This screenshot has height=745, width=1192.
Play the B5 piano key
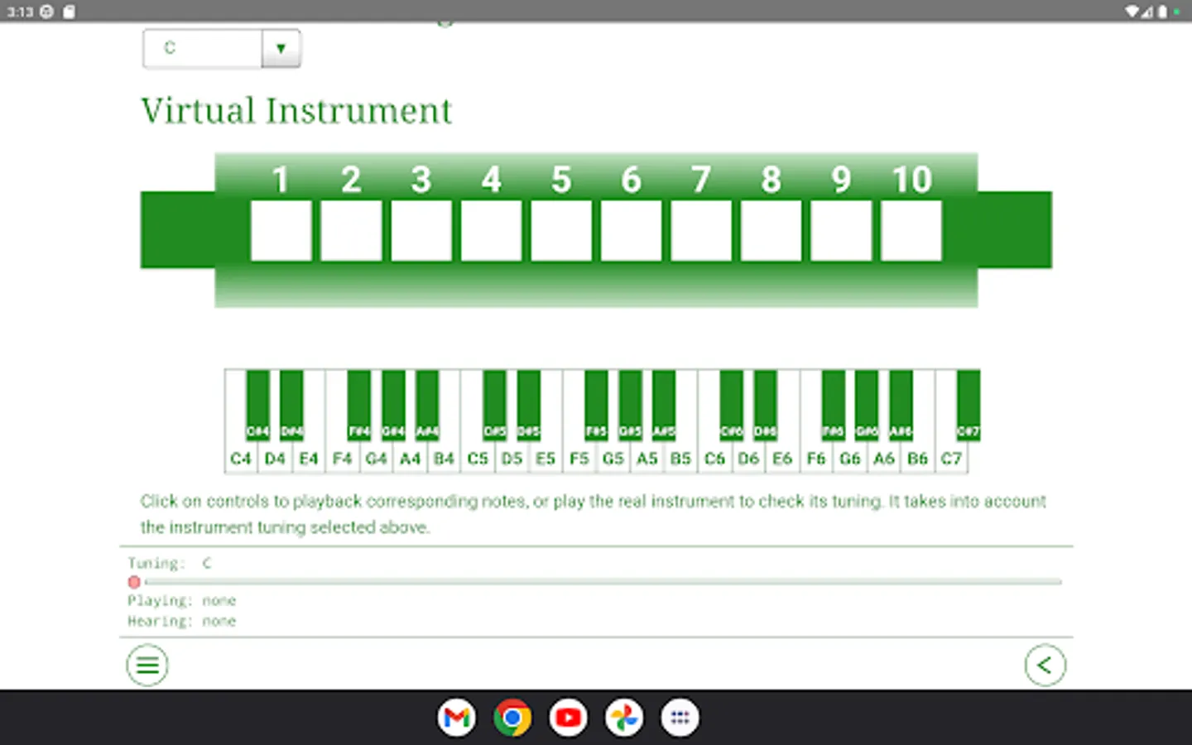[x=681, y=458]
